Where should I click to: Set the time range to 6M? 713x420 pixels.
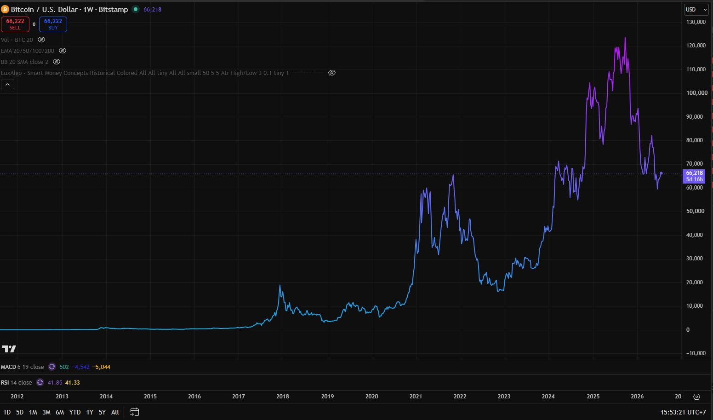coord(60,412)
